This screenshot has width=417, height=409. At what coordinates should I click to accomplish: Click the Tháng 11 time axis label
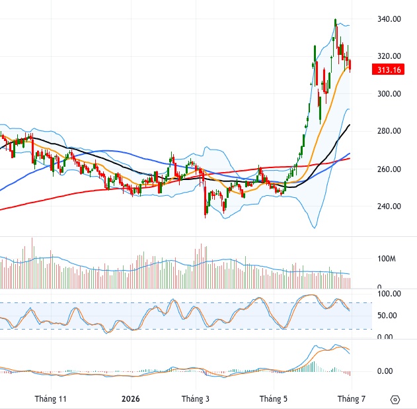click(x=50, y=399)
